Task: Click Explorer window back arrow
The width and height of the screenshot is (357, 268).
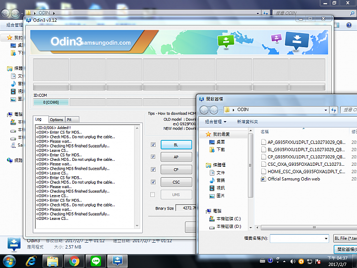Action: click(5, 13)
